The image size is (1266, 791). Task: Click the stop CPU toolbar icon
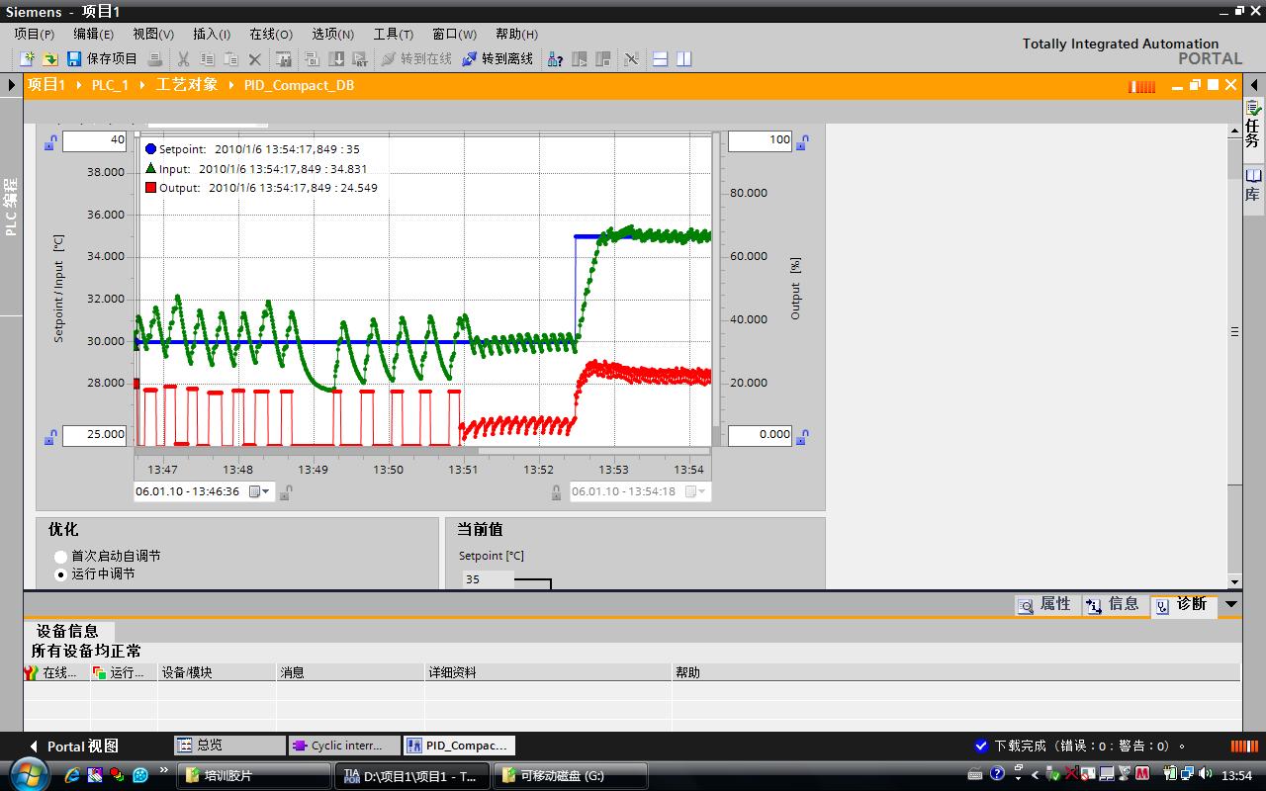pyautogui.click(x=603, y=59)
